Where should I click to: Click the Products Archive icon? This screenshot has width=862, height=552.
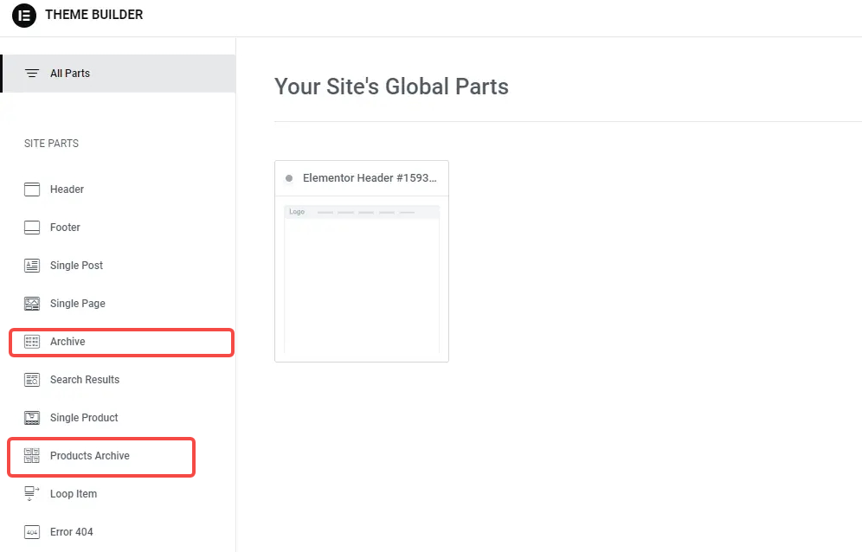click(32, 456)
